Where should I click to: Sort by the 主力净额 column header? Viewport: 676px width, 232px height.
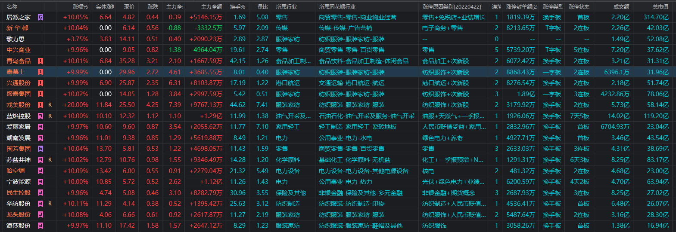click(212, 6)
